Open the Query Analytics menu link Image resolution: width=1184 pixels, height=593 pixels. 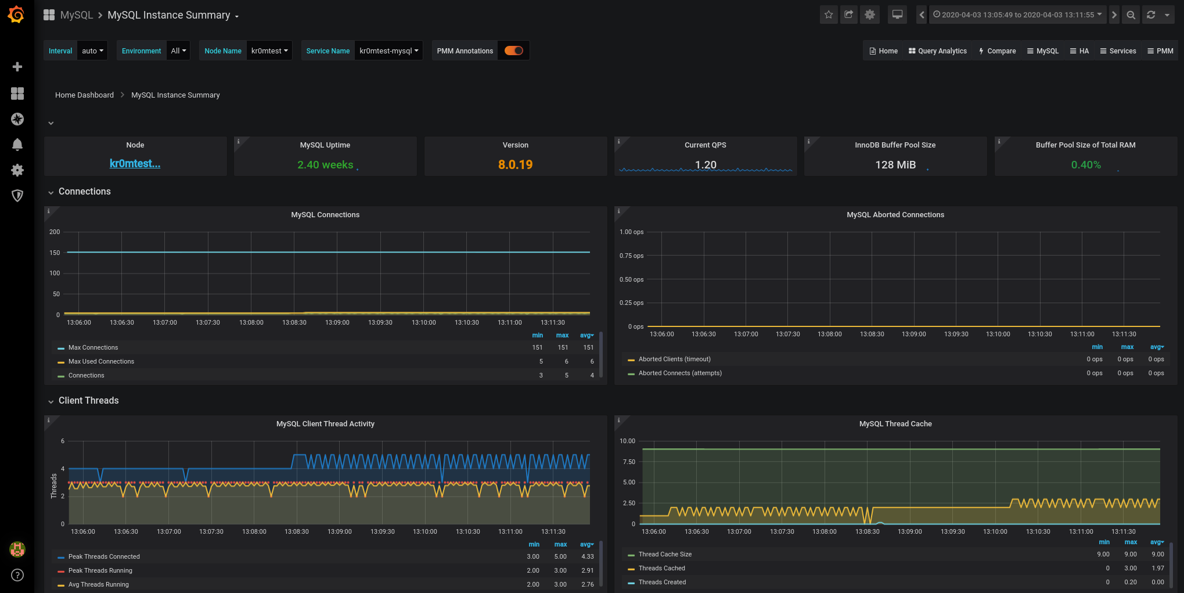point(937,51)
